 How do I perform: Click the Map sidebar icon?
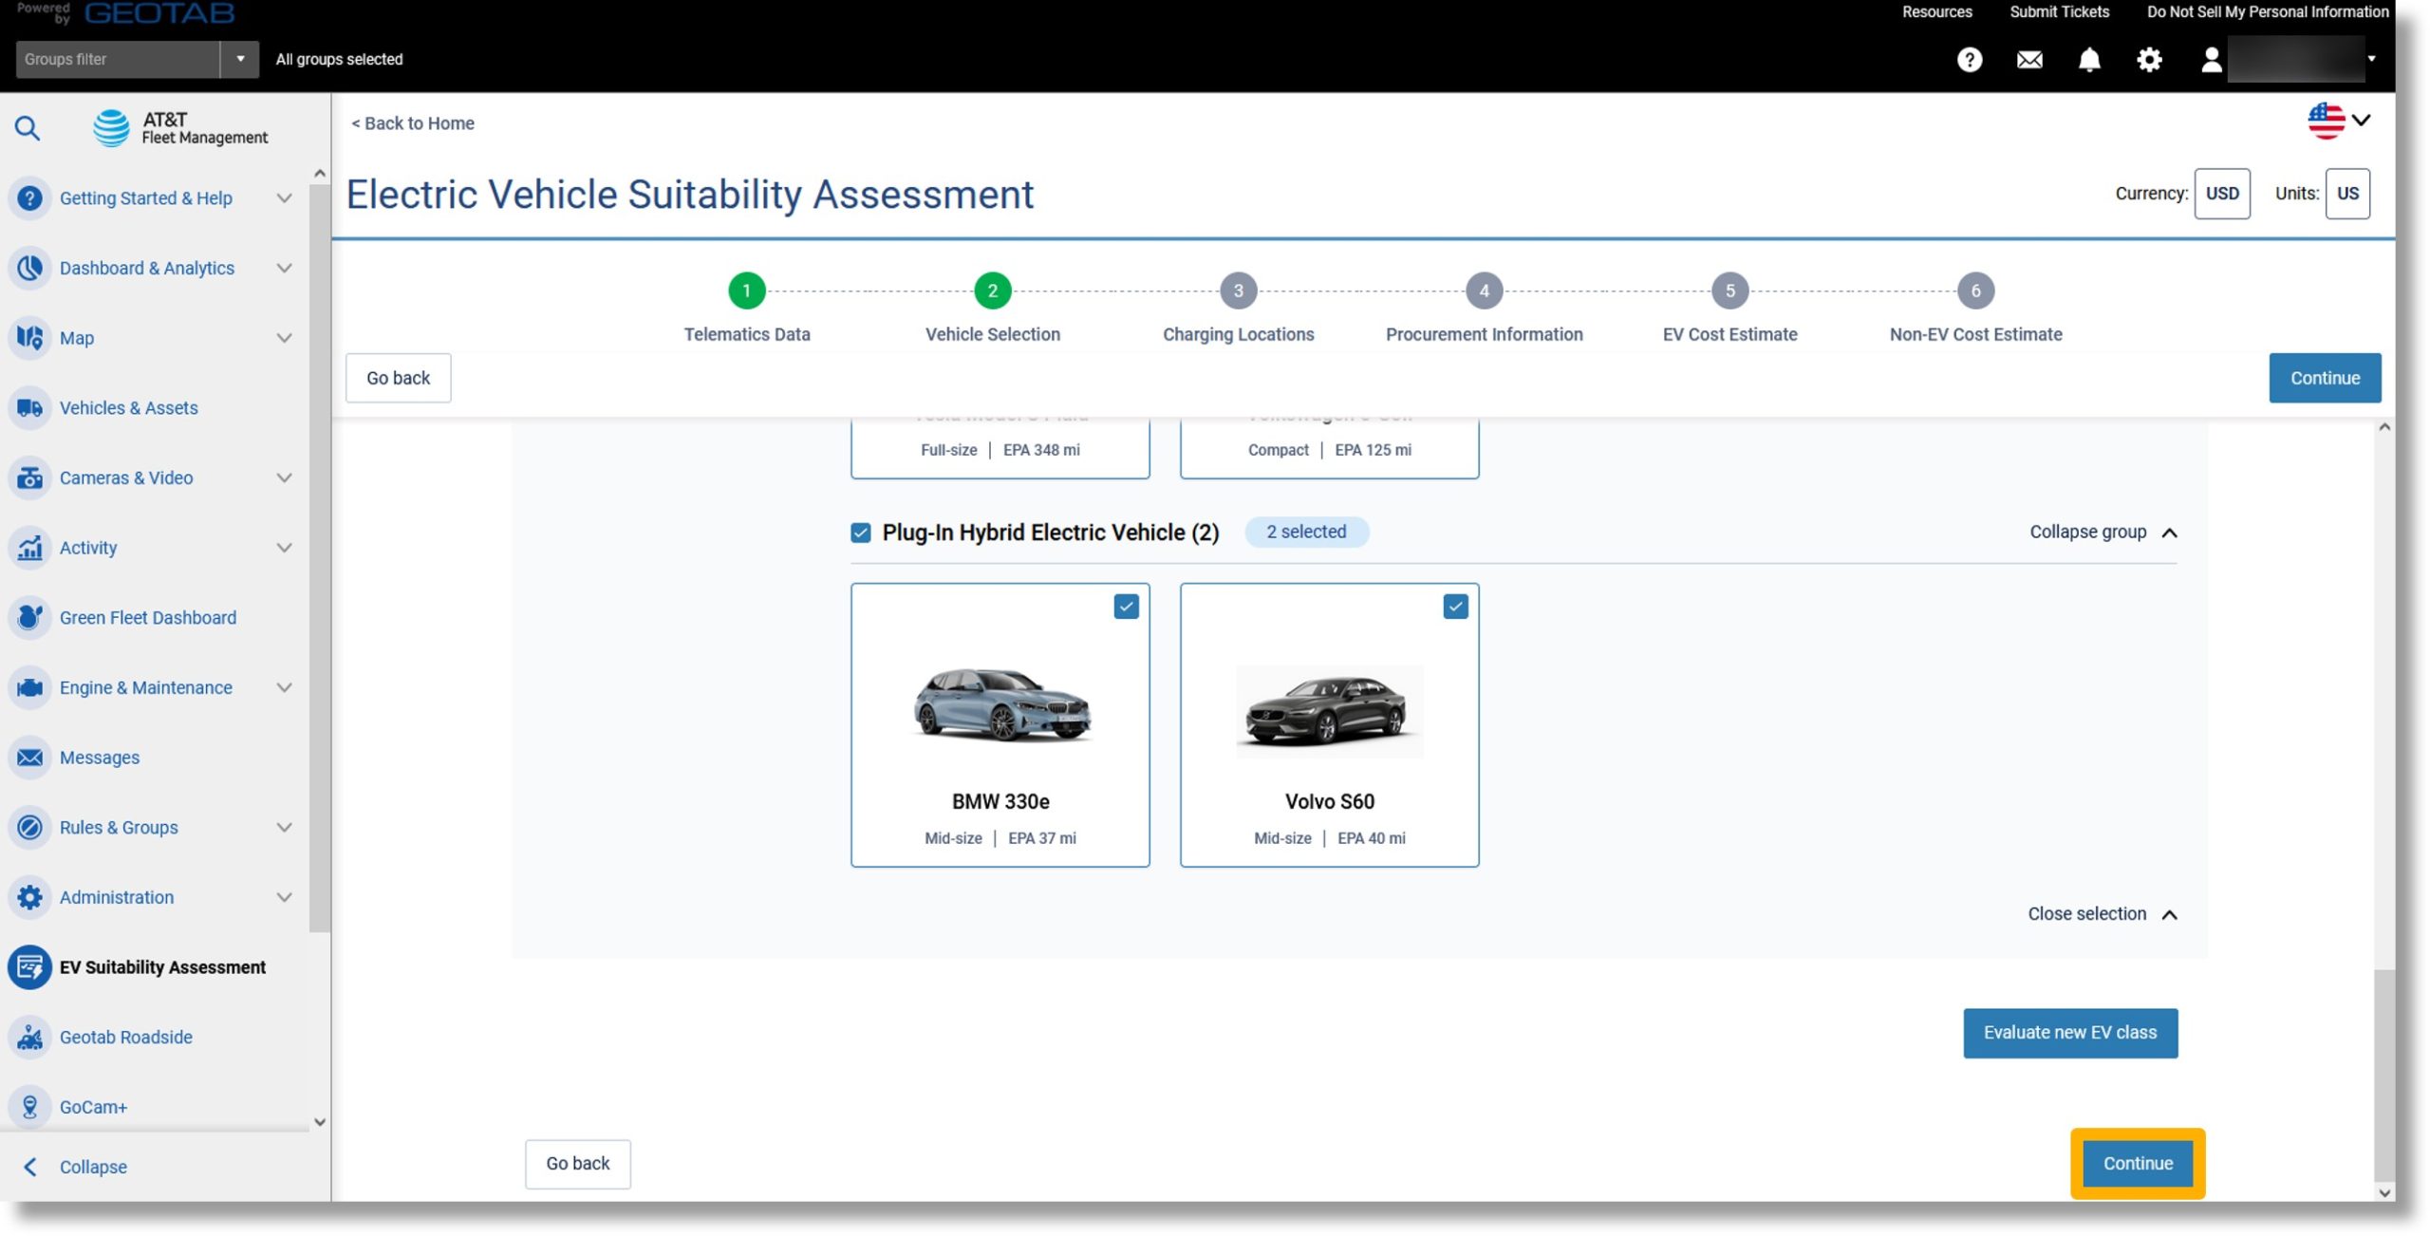click(x=29, y=338)
